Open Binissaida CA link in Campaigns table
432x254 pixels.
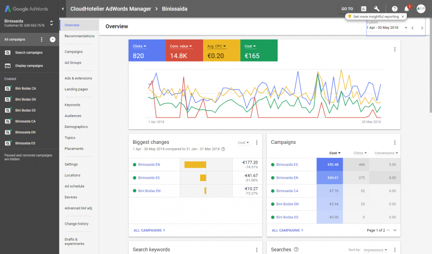(287, 190)
